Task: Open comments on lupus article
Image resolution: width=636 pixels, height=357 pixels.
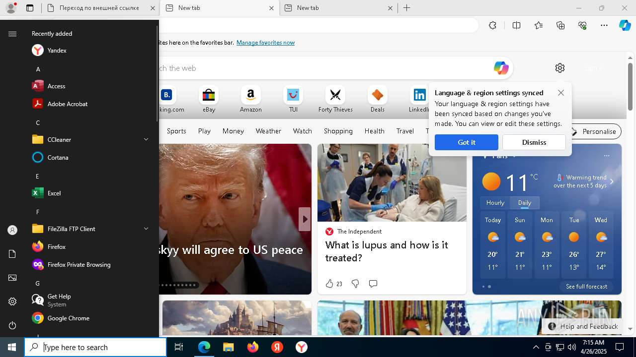Action: click(373, 284)
